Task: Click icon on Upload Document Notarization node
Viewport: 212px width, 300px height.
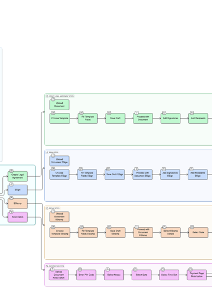Action: click(x=52, y=269)
